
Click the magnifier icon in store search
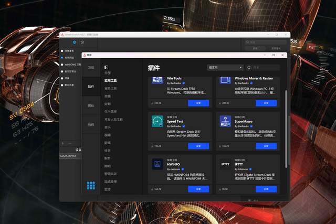pos(249,68)
